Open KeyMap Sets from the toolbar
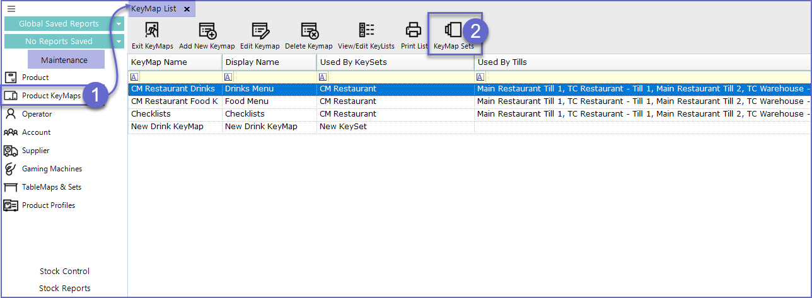812x298 pixels. point(453,31)
